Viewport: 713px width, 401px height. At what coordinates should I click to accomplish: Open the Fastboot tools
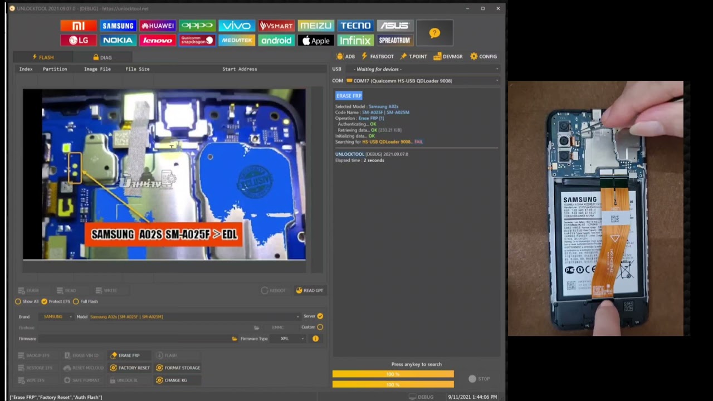pos(378,56)
